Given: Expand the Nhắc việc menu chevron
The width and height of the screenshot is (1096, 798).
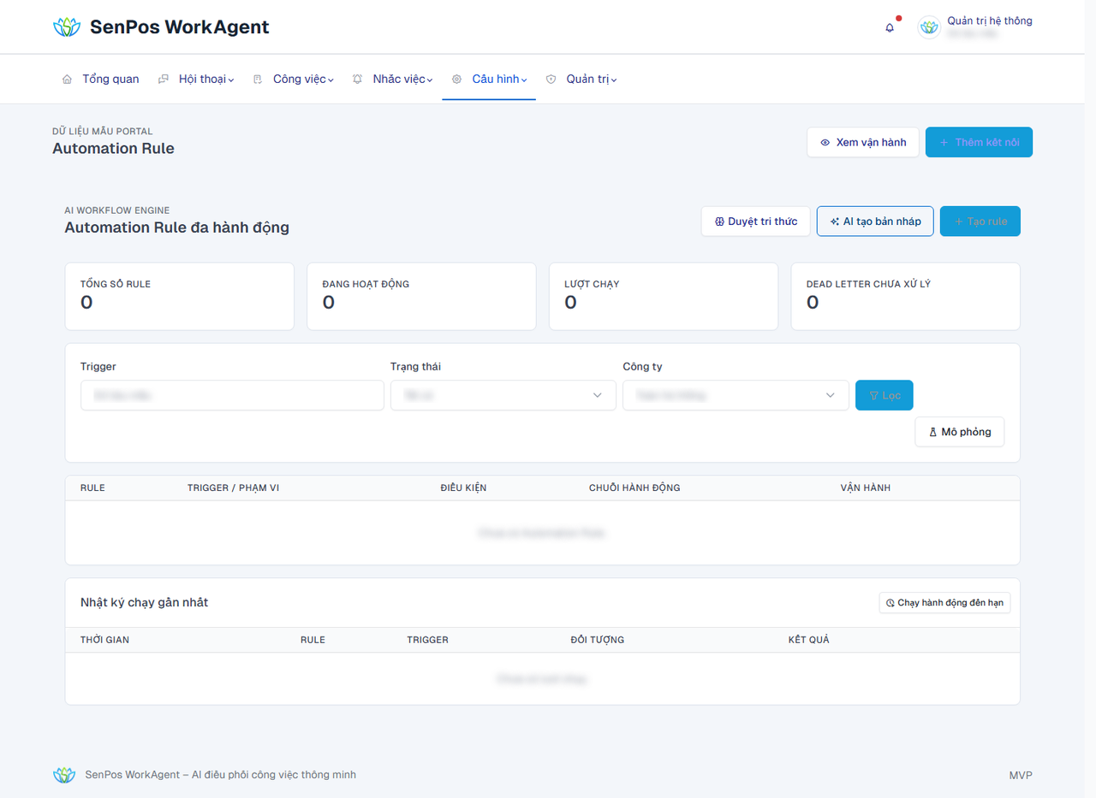Looking at the screenshot, I should [430, 80].
